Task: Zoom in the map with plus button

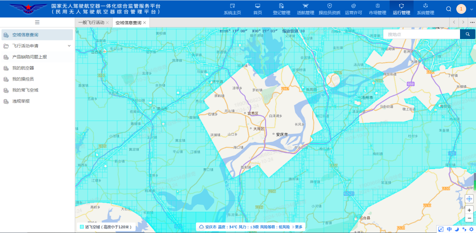Action: (x=469, y=210)
